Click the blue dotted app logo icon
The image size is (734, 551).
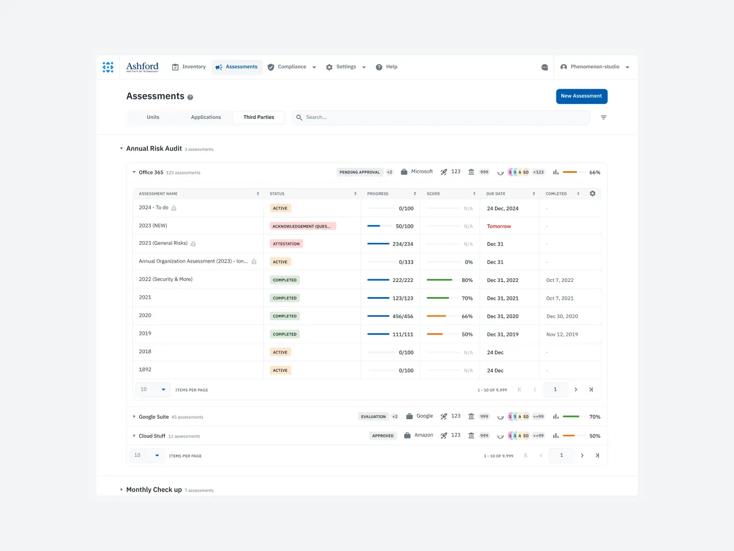click(108, 67)
